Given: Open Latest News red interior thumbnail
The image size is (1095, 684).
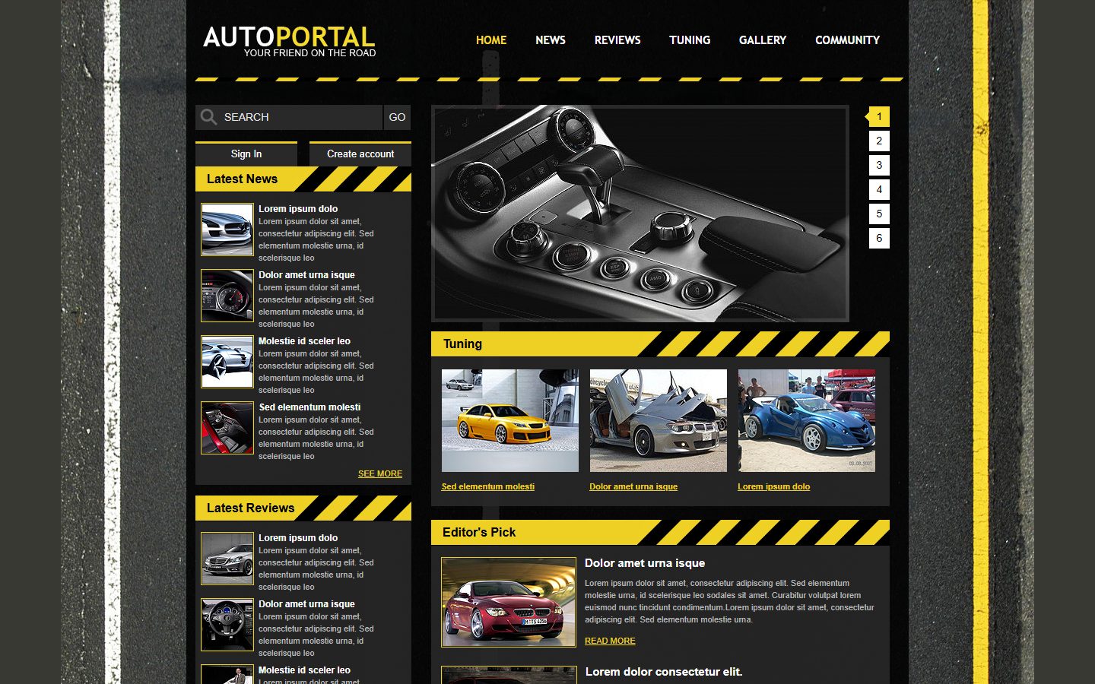Looking at the screenshot, I should pos(227,428).
